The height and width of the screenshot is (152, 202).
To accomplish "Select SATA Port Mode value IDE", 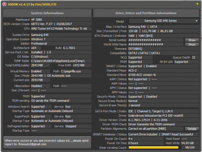I will (130, 111).
